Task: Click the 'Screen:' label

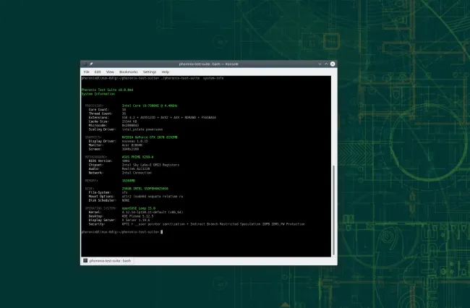Action: 95,149
